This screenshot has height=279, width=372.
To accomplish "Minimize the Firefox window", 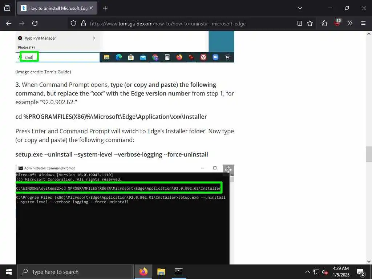I will point(330,8).
